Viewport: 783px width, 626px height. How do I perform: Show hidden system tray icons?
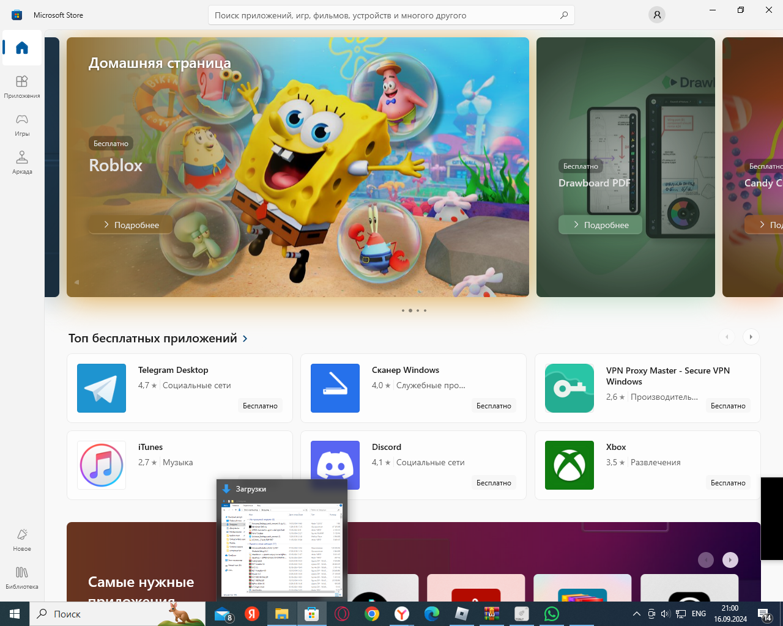click(x=636, y=614)
